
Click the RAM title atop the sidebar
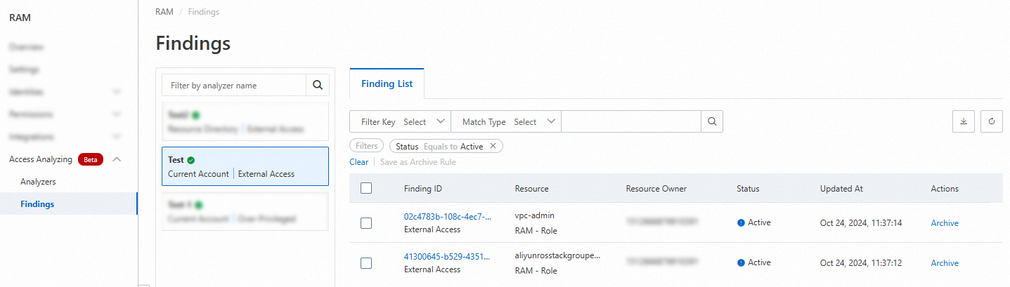20,18
